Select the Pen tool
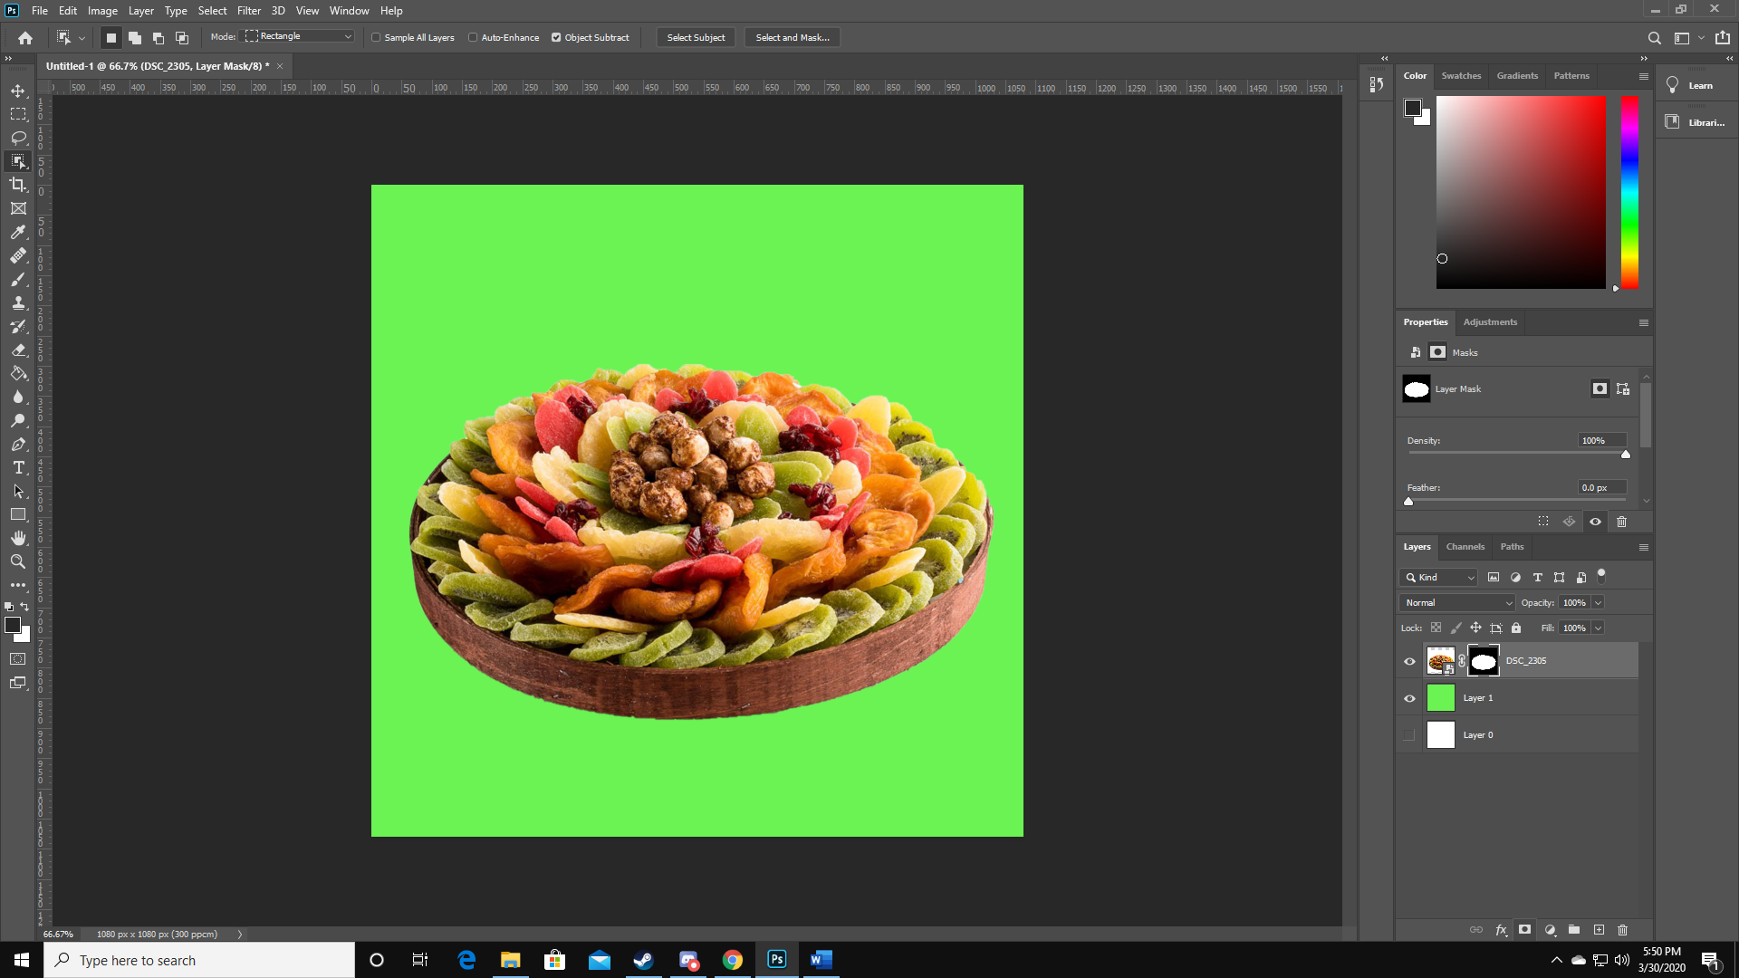The height and width of the screenshot is (978, 1739). point(18,444)
